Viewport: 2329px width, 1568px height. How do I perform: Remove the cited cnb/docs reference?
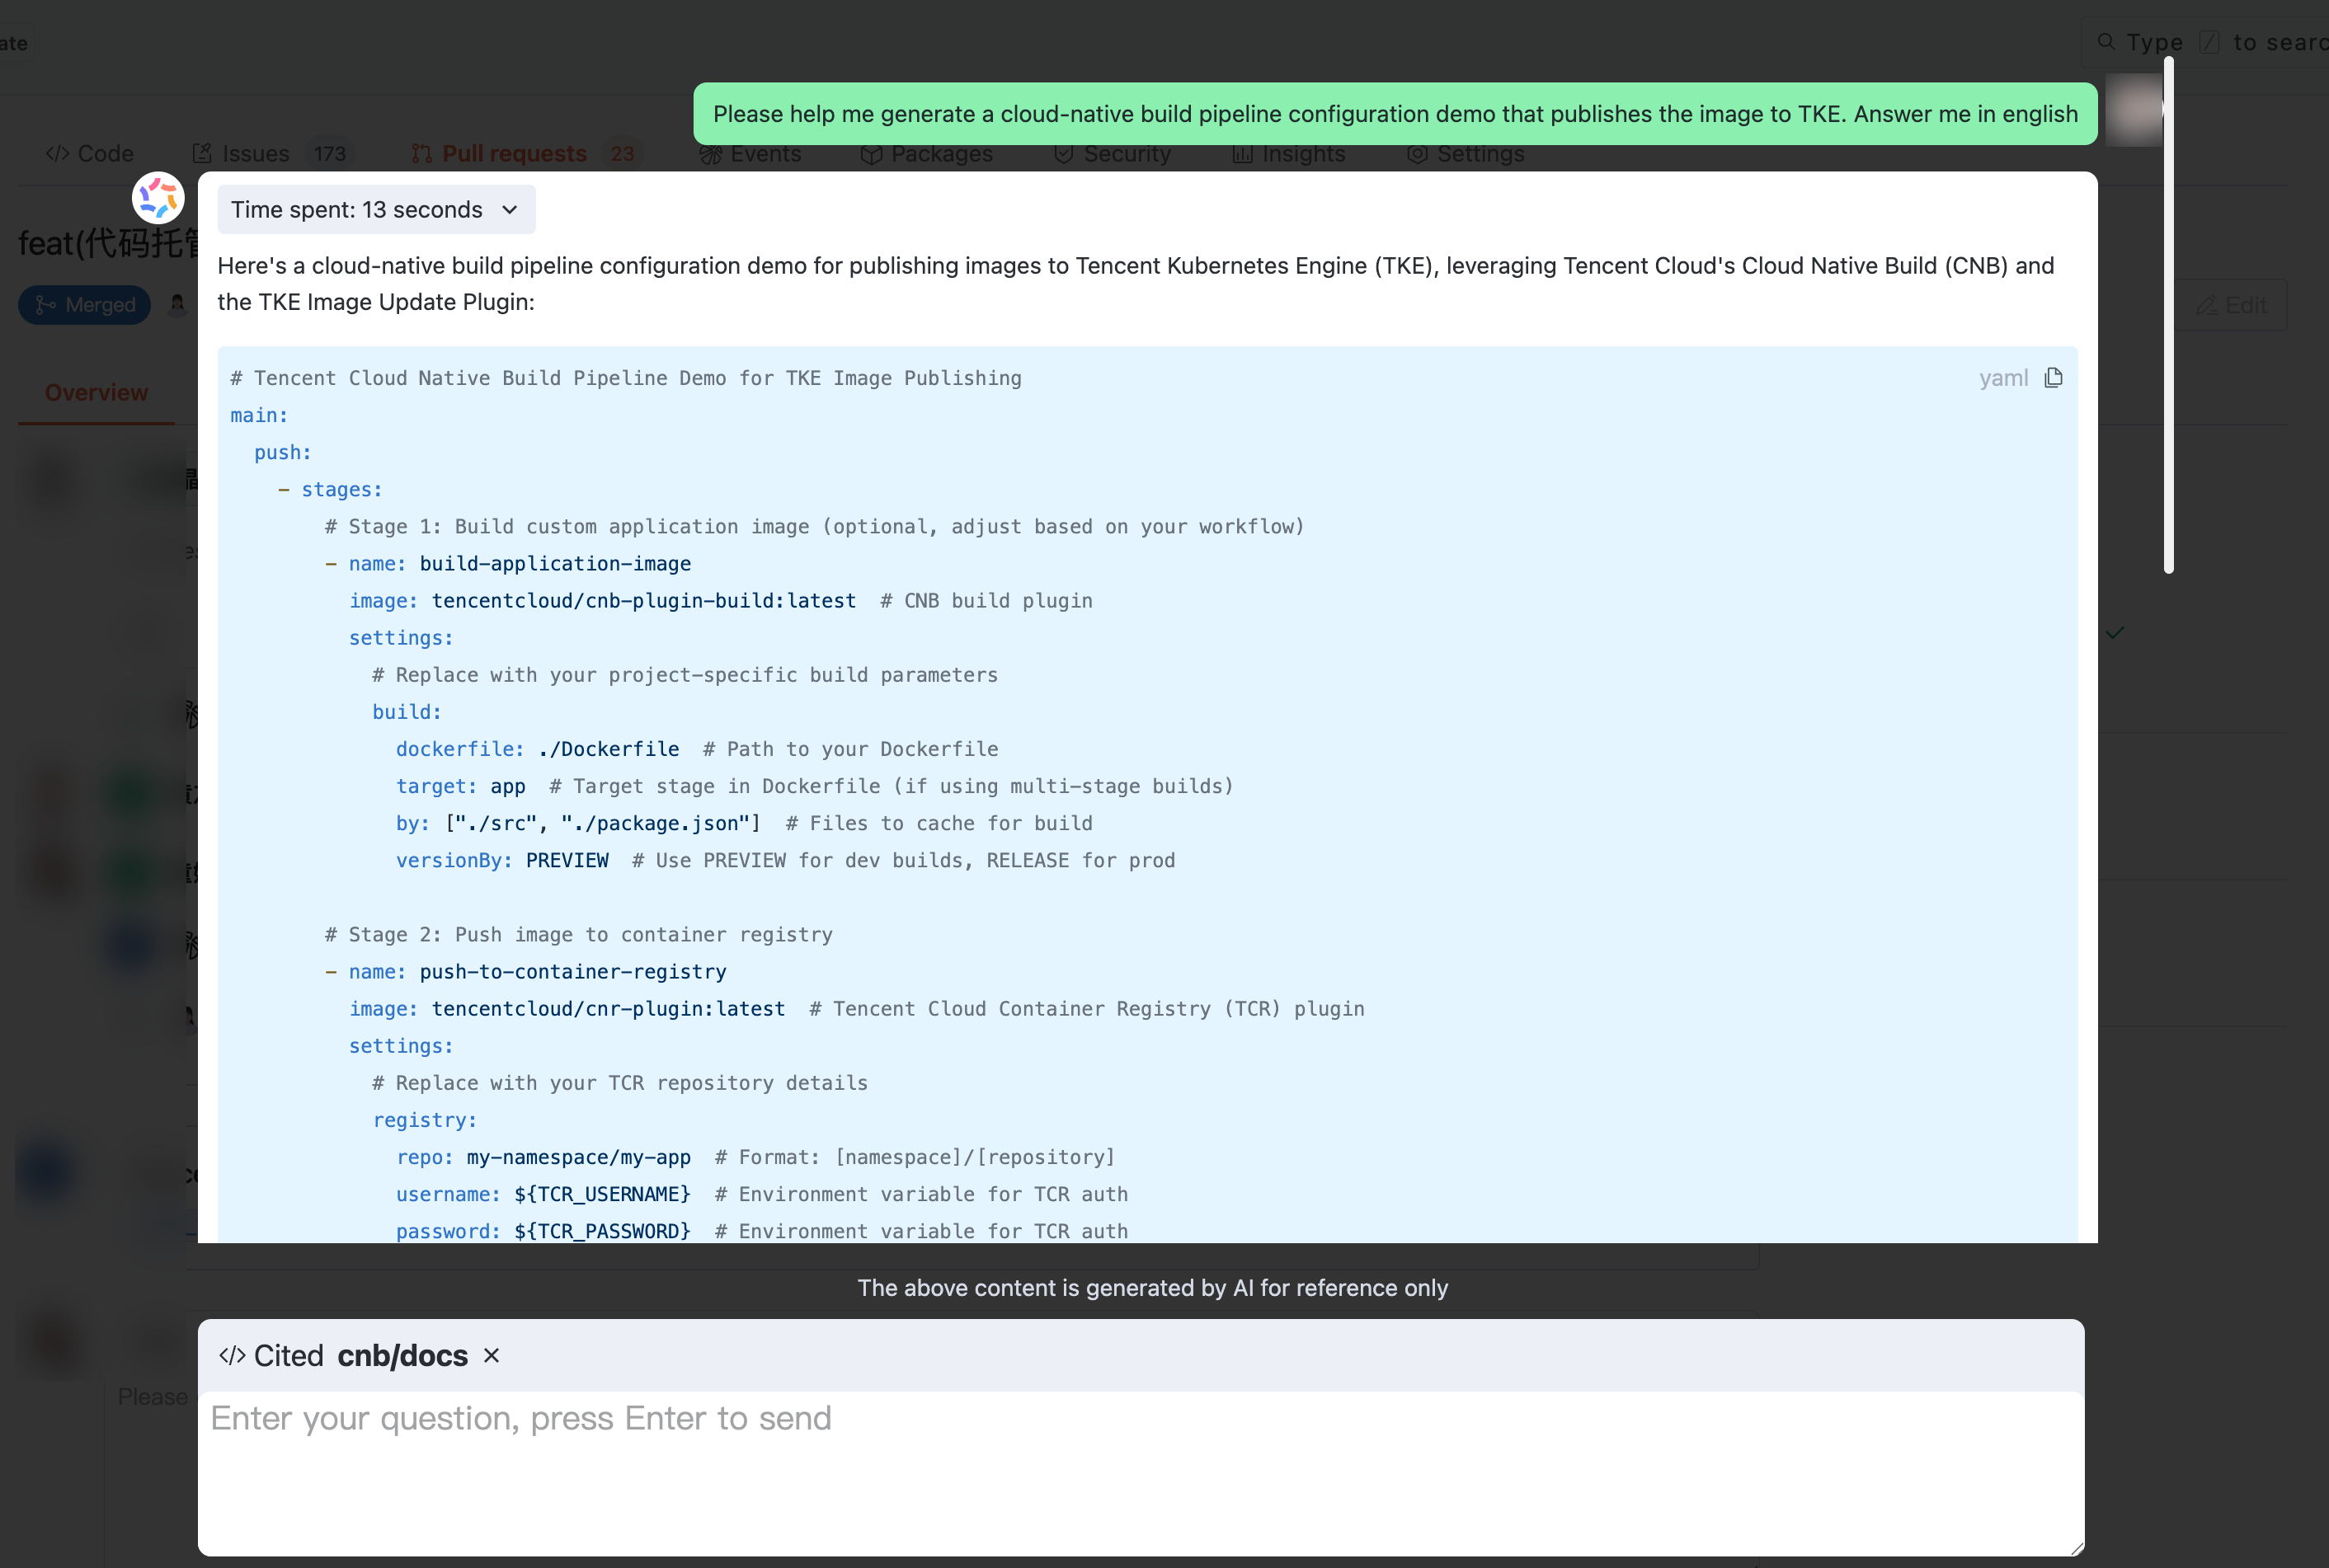click(x=492, y=1356)
